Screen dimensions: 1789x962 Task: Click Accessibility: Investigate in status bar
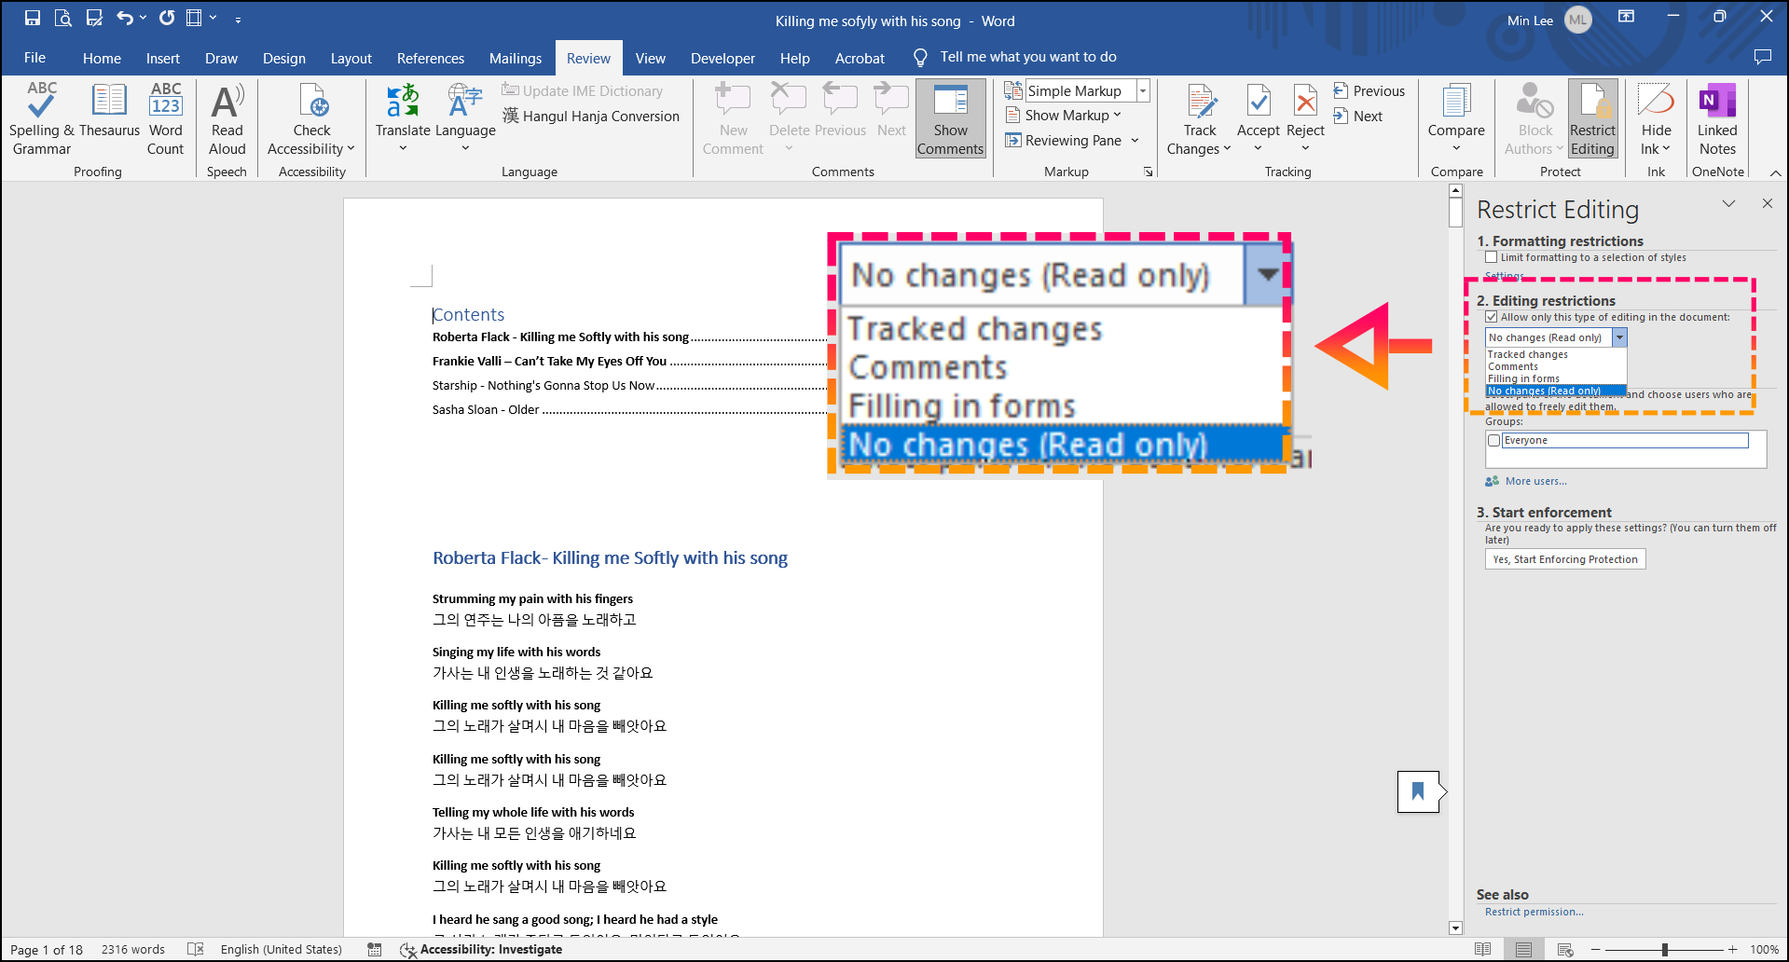click(x=481, y=950)
